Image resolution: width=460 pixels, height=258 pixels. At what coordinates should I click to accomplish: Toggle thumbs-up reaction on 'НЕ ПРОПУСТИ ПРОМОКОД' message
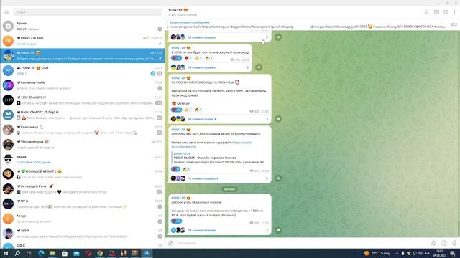[188, 110]
